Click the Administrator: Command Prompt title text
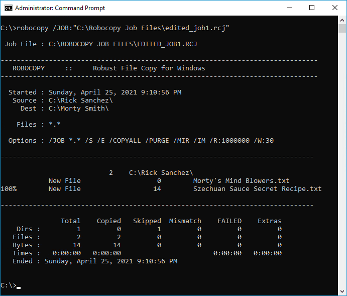 60,8
